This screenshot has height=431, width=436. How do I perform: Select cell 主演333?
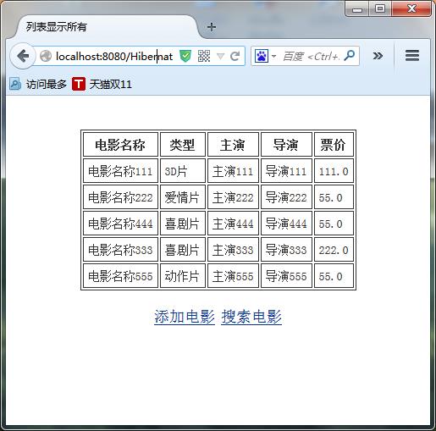pos(233,250)
